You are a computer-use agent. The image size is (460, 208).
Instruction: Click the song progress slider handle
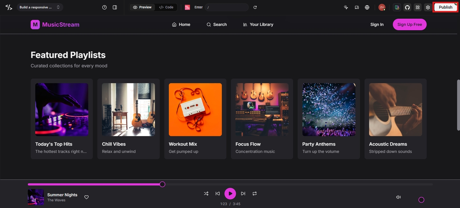coord(162,184)
